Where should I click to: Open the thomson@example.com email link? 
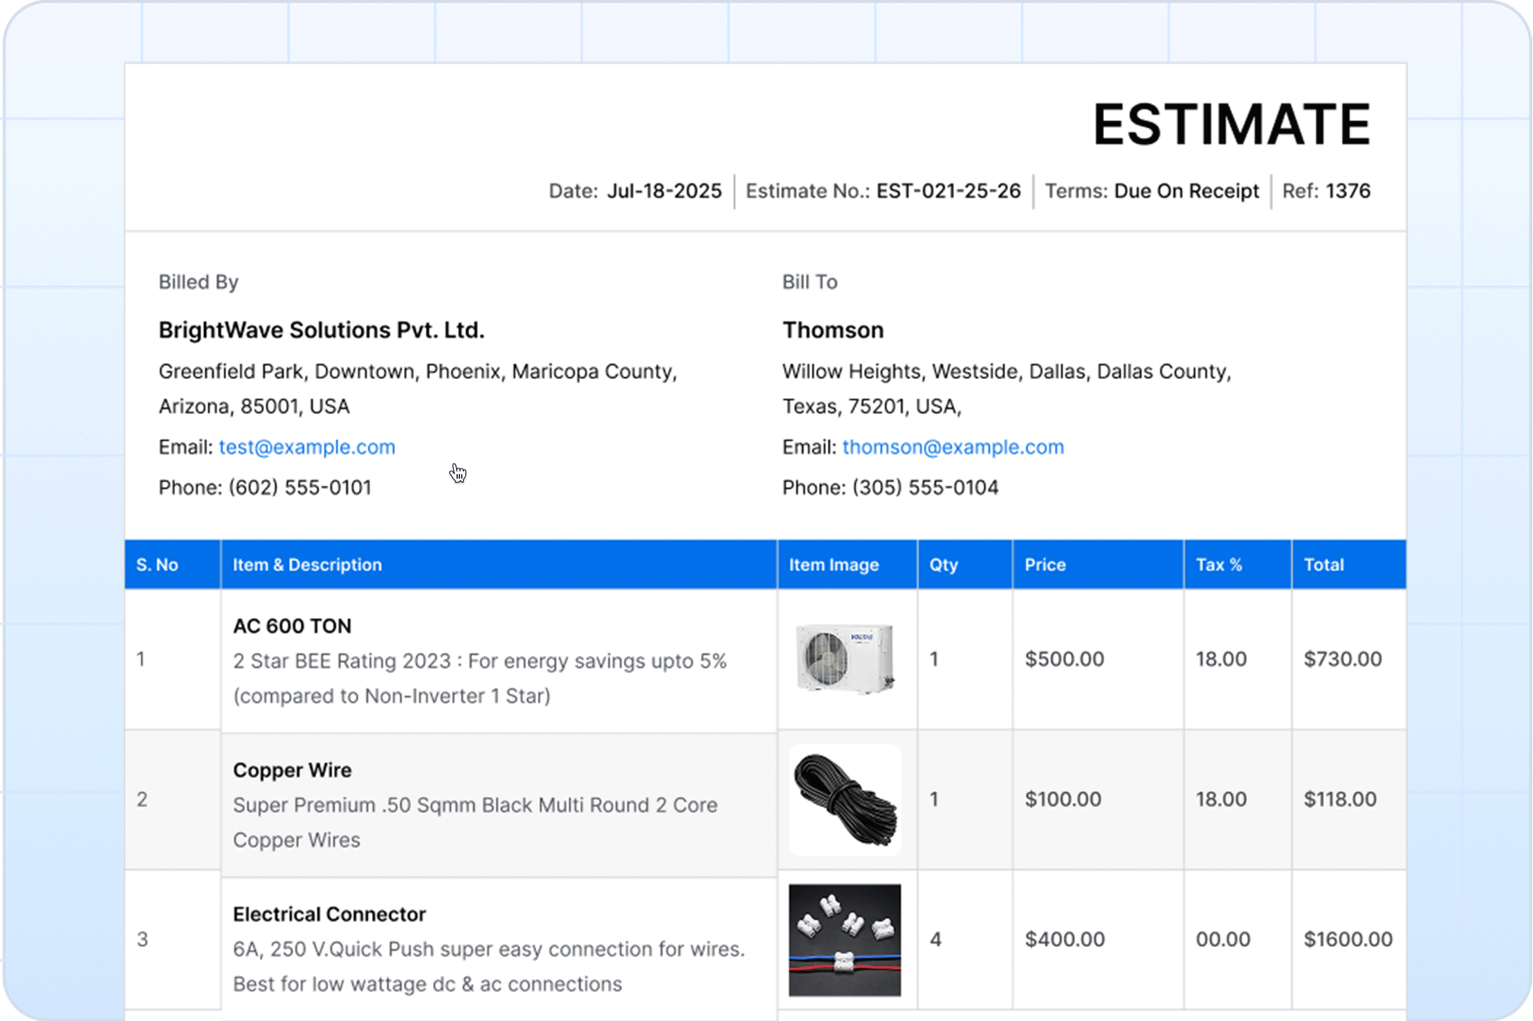click(x=953, y=447)
